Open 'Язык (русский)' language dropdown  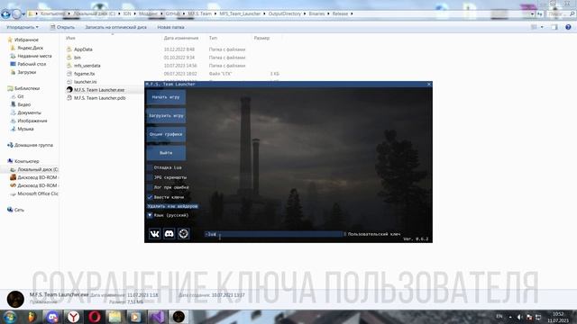pyautogui.click(x=150, y=215)
